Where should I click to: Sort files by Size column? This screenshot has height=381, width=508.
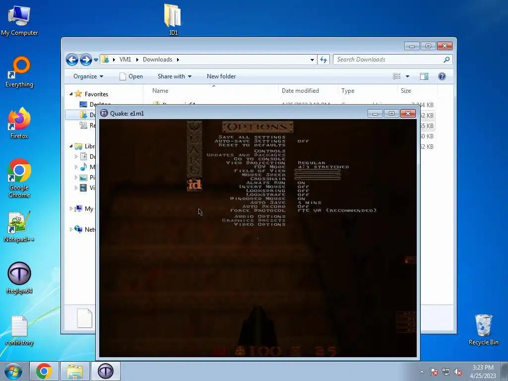(x=417, y=91)
